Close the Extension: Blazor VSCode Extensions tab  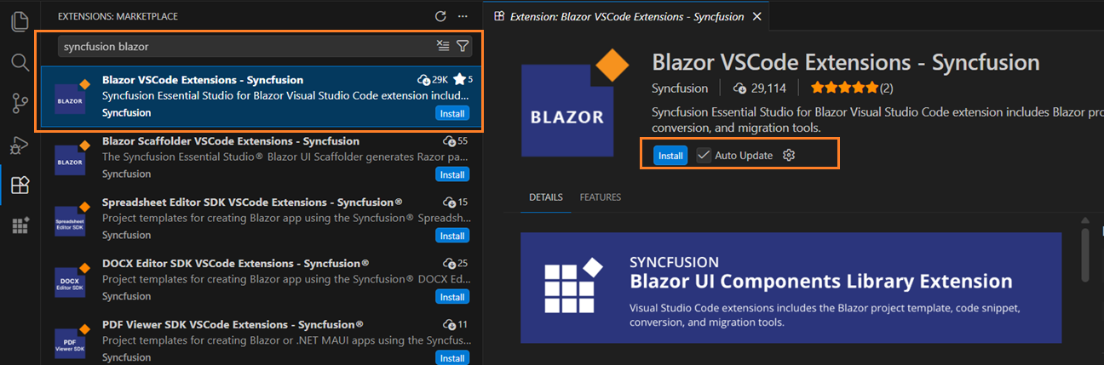pos(757,16)
